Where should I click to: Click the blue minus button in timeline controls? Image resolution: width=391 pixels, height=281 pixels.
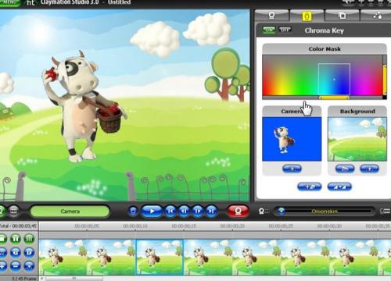[x=16, y=265]
